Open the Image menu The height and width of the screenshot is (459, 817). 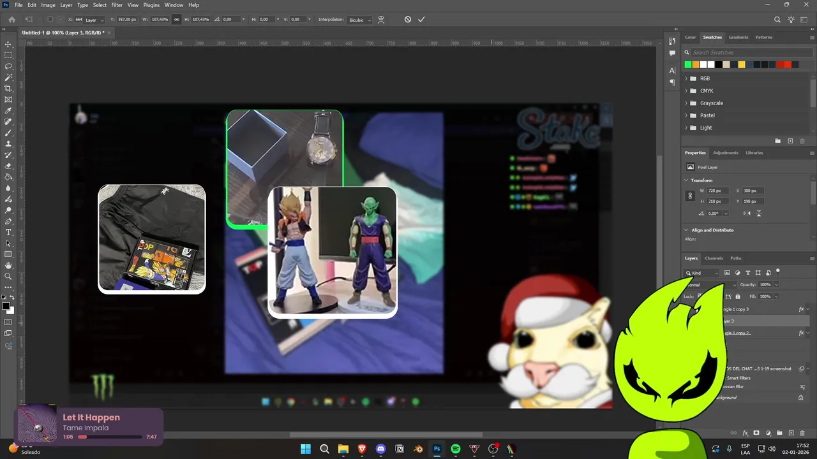pyautogui.click(x=48, y=5)
